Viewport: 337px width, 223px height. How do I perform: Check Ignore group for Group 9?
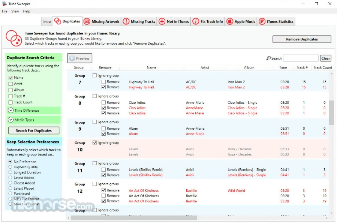pos(94,122)
